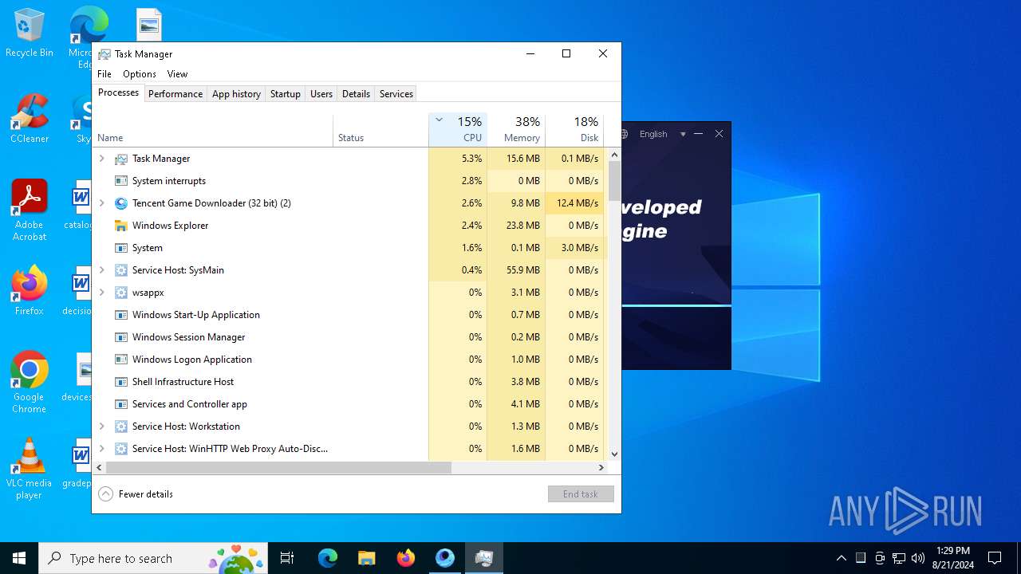This screenshot has height=574, width=1021.
Task: Sort by the Disk column header
Action: tap(574, 130)
